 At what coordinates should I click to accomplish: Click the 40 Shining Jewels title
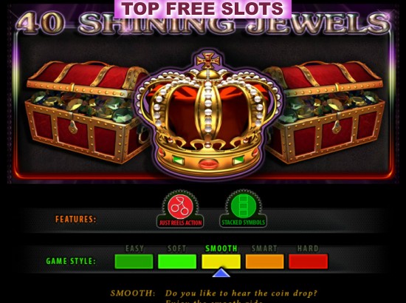coord(204,24)
